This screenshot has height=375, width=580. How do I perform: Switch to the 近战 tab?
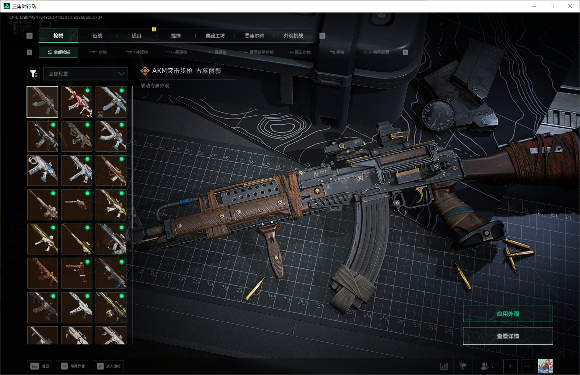(x=97, y=36)
